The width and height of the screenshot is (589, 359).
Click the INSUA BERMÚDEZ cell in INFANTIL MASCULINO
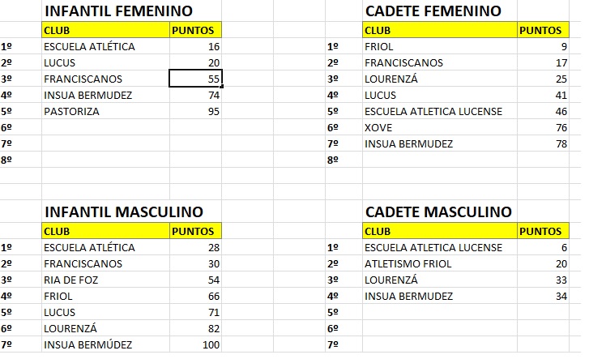105,344
